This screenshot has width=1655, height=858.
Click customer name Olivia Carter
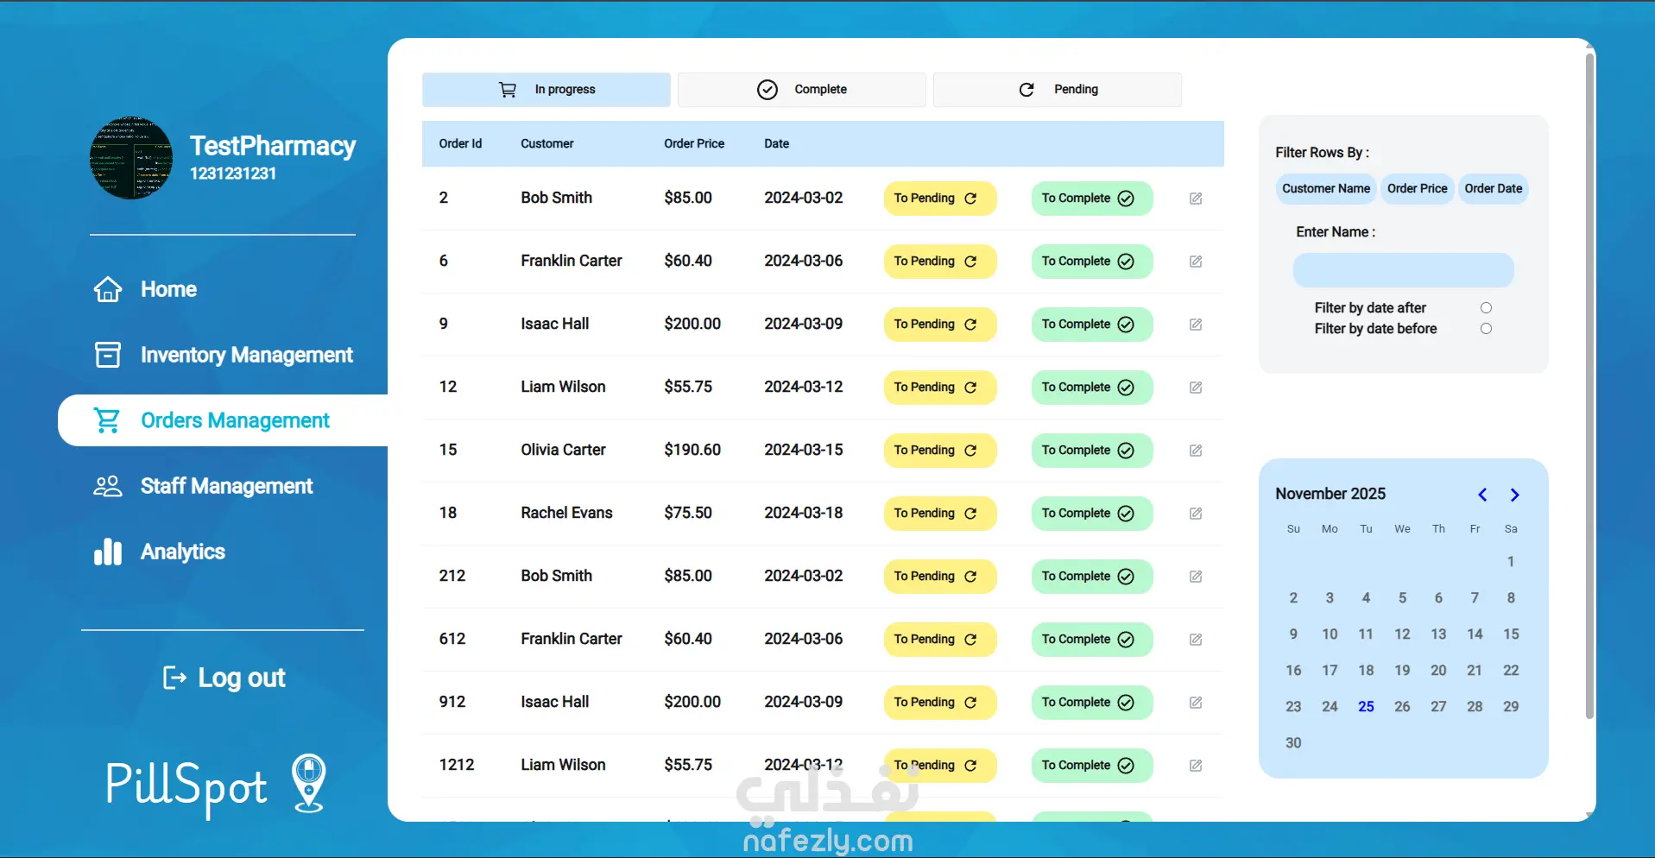pyautogui.click(x=563, y=451)
